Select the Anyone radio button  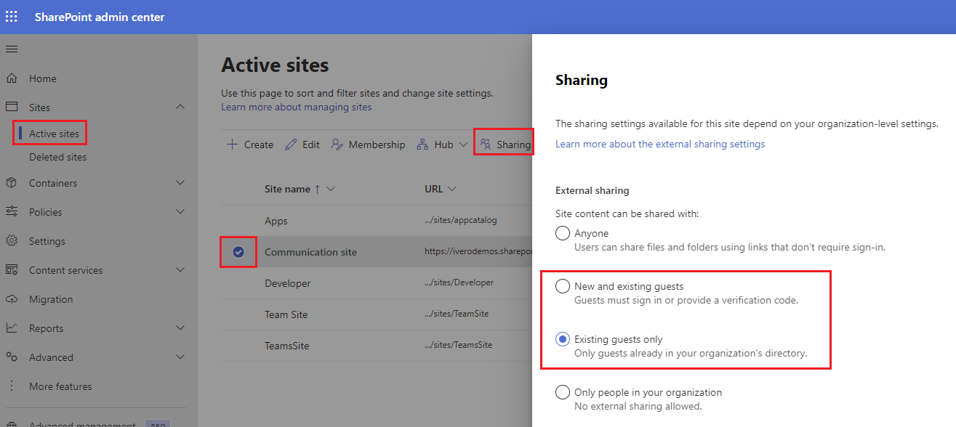point(562,233)
